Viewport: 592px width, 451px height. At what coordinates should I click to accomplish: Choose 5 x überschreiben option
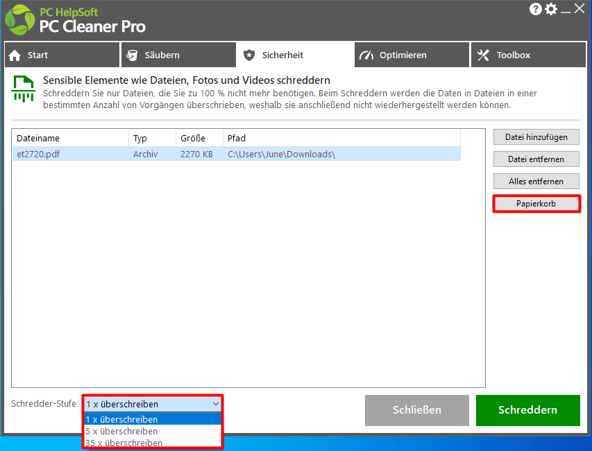point(152,431)
